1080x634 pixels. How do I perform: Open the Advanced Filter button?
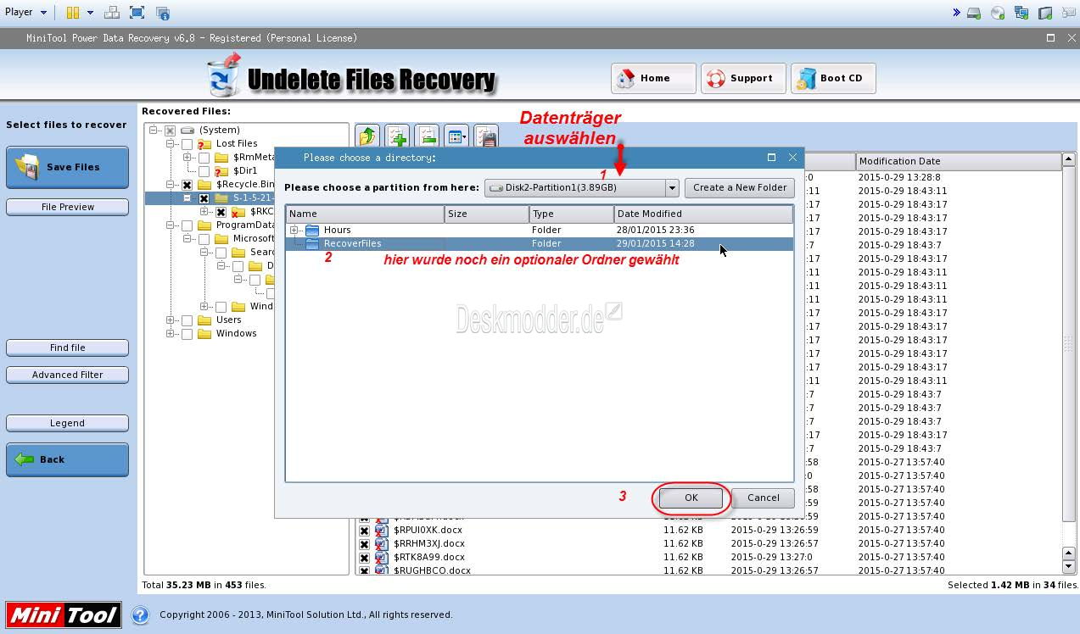68,375
